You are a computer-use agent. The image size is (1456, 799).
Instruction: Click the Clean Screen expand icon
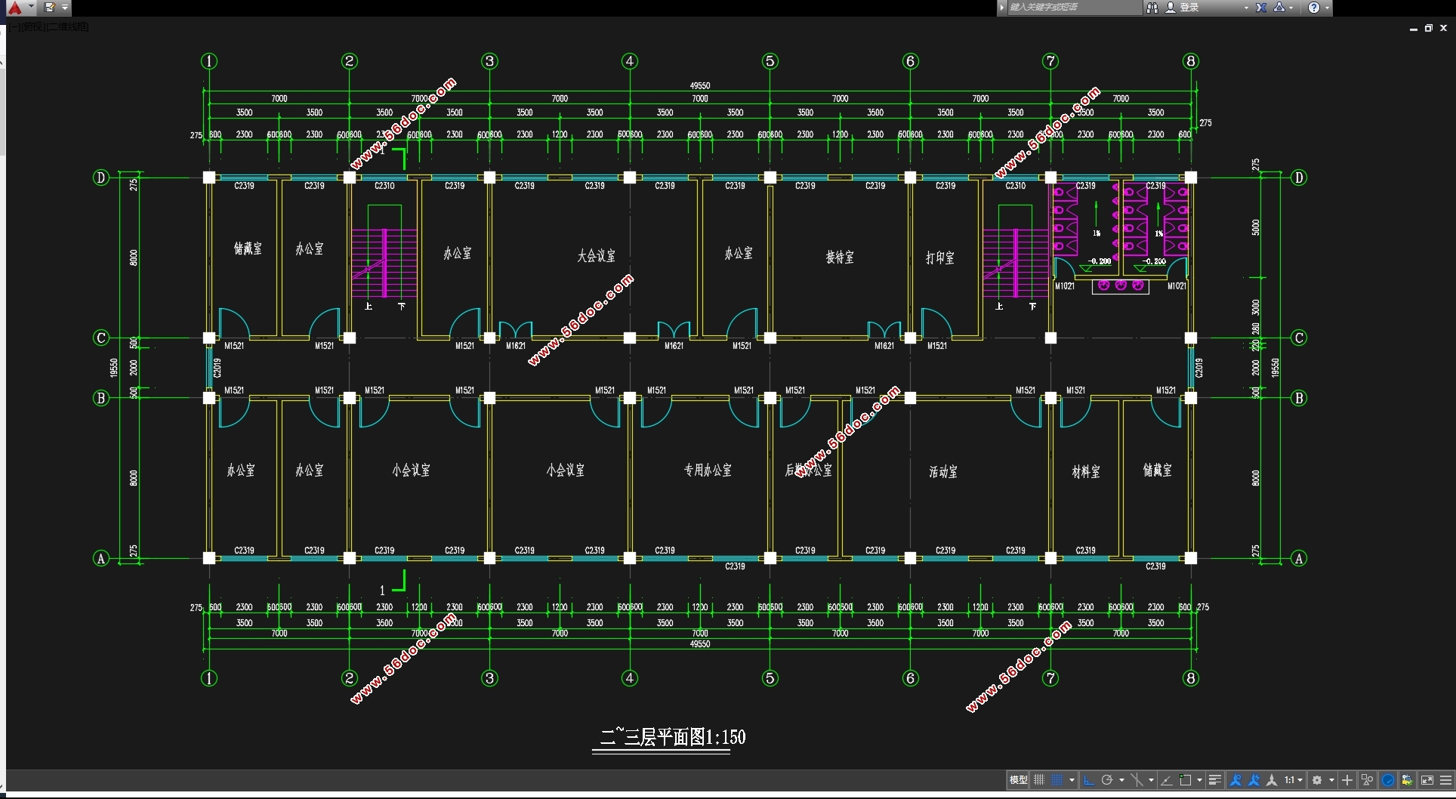click(1427, 780)
